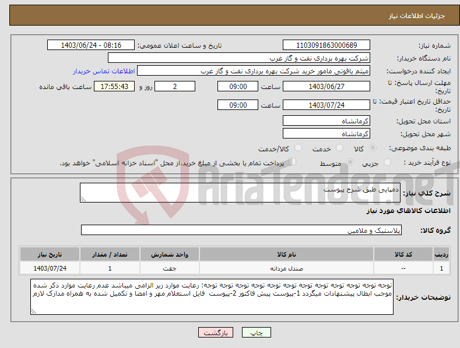Open the اطلاعات تماس خریدار link
Image resolution: width=460 pixels, height=348 pixels.
pos(104,71)
